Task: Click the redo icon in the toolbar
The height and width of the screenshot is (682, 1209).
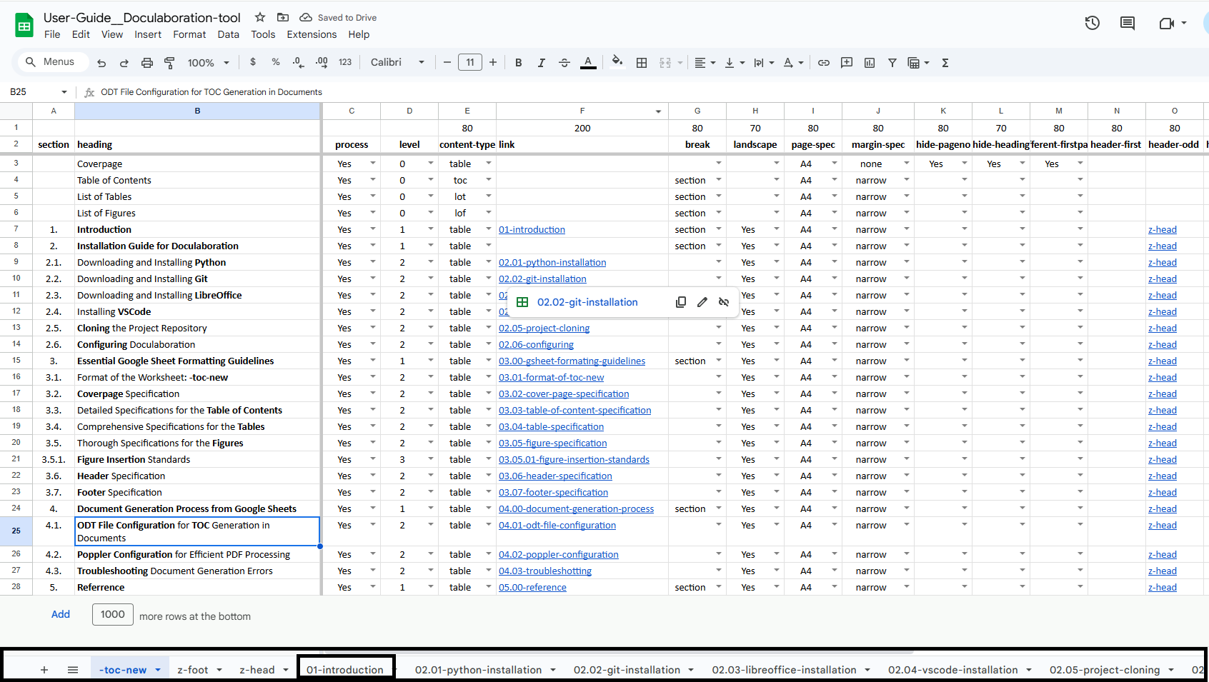Action: tap(124, 63)
